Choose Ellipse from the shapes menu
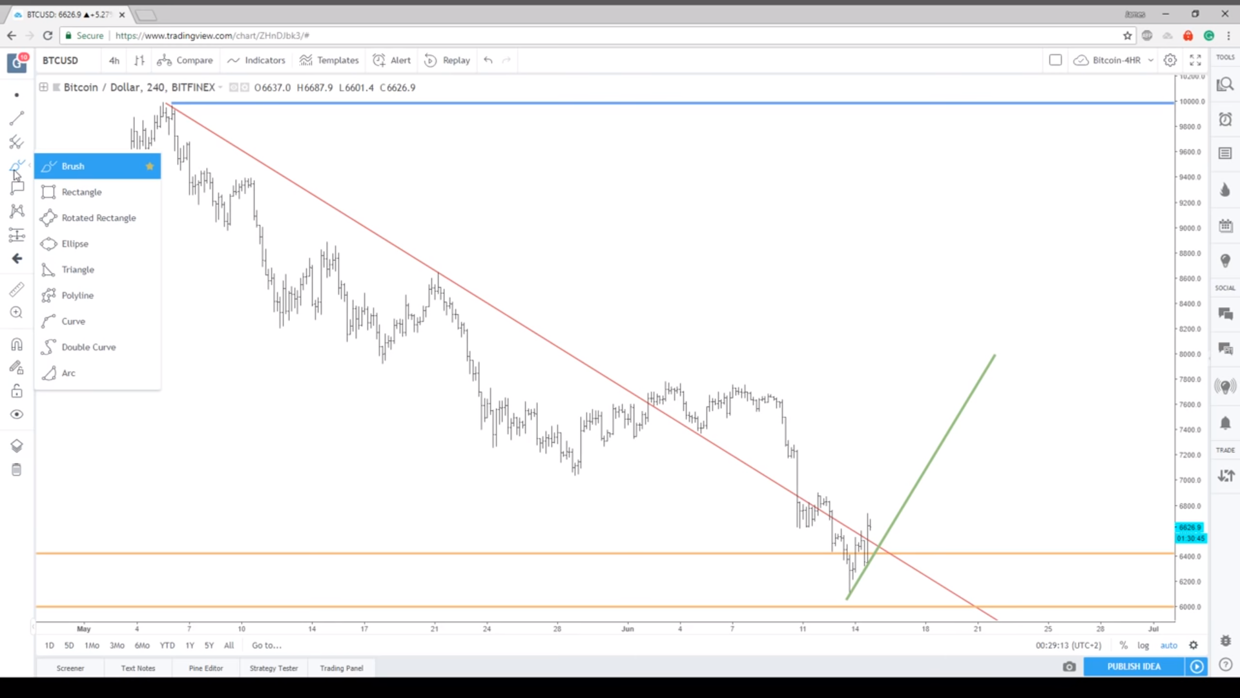Screen dimensions: 1240x698 click(x=75, y=244)
